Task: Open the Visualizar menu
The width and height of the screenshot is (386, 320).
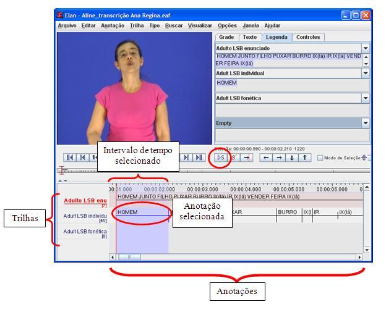Action: (200, 25)
